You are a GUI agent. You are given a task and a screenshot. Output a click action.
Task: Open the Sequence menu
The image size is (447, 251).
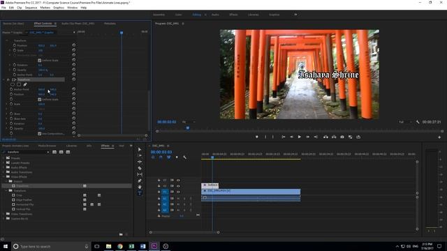point(31,8)
